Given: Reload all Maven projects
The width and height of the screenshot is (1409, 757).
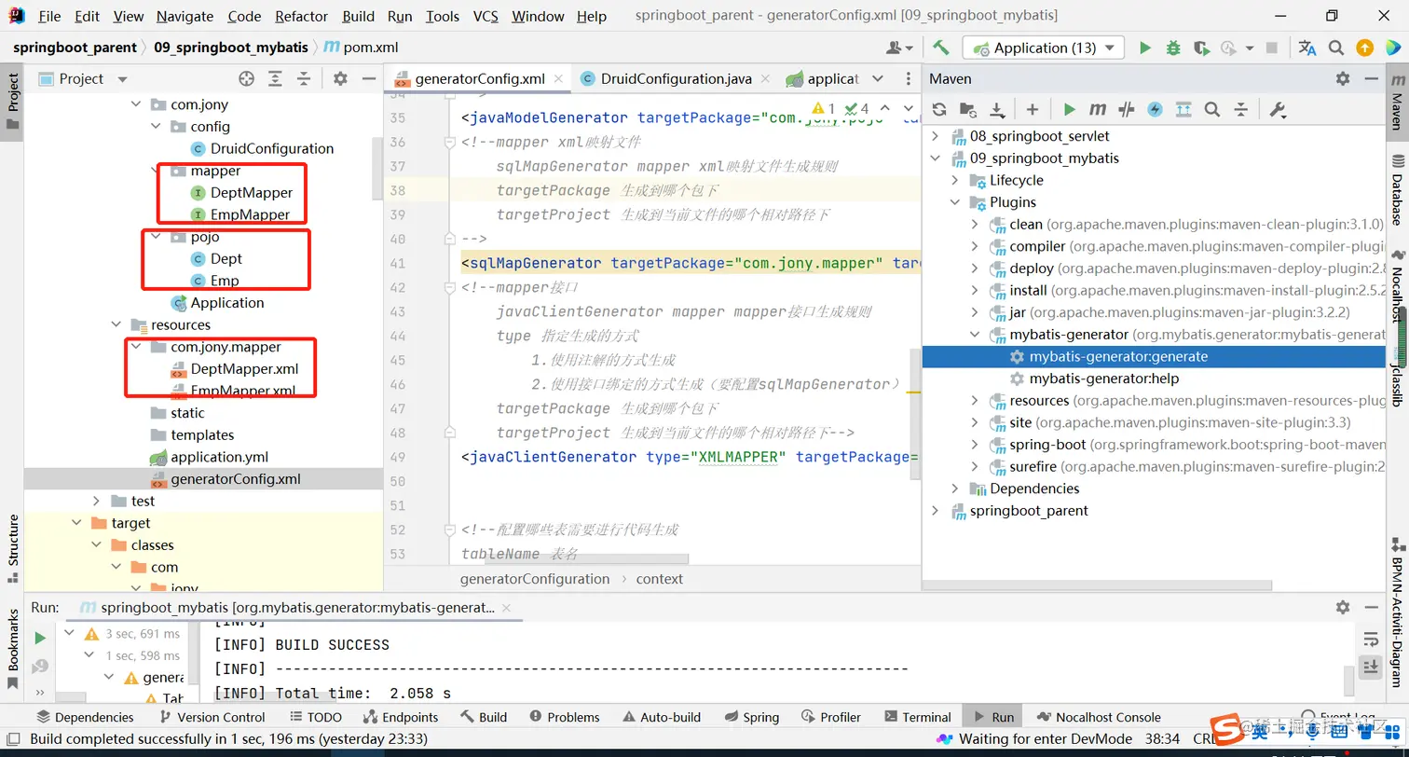Looking at the screenshot, I should pyautogui.click(x=939, y=110).
